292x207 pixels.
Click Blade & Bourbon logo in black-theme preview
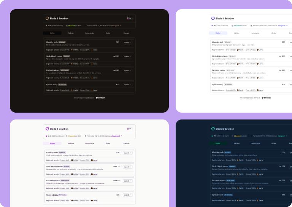tap(47, 18)
